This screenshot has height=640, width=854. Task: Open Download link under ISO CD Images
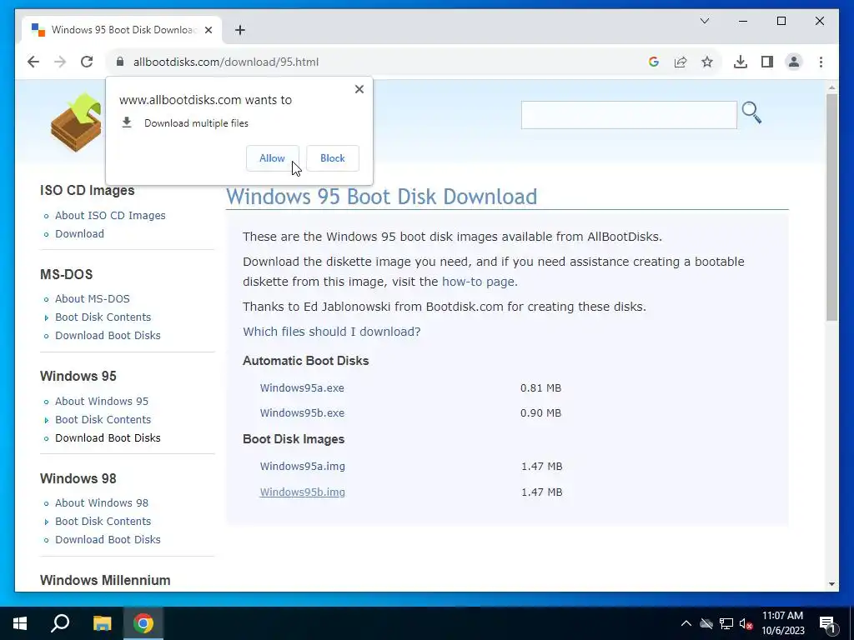79,234
